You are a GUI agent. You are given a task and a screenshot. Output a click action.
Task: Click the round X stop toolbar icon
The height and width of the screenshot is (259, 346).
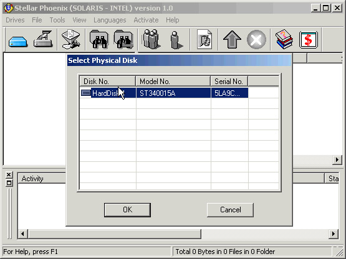pos(256,40)
